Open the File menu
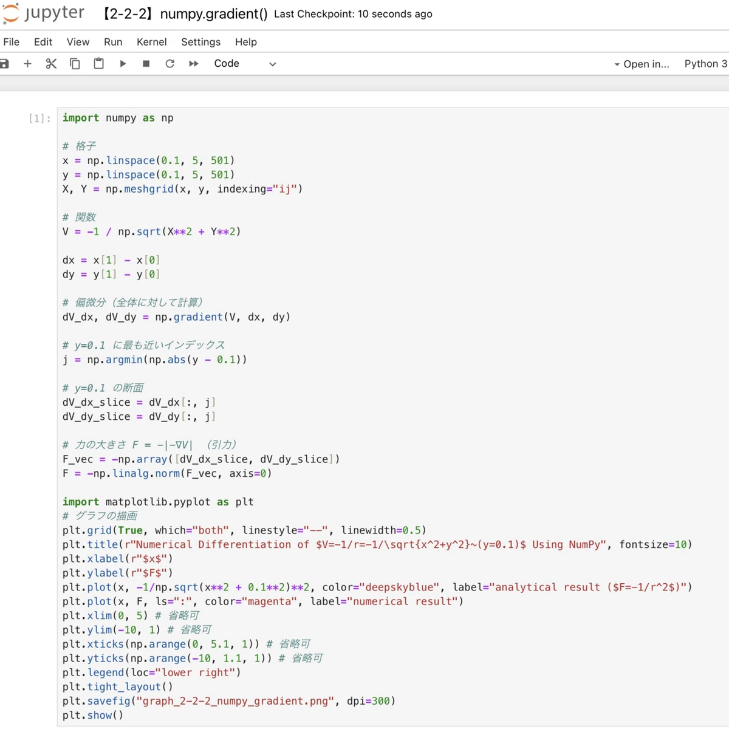 coord(12,42)
